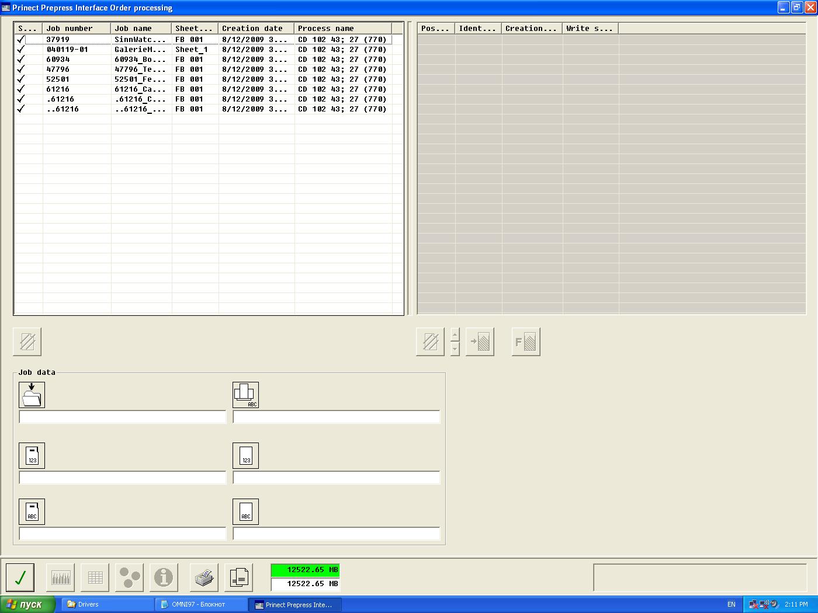Open the information button in bottom toolbar
818x613 pixels.
tap(164, 577)
